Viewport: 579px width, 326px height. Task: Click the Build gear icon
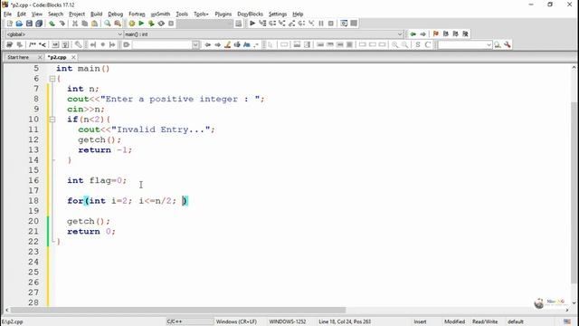coord(131,24)
